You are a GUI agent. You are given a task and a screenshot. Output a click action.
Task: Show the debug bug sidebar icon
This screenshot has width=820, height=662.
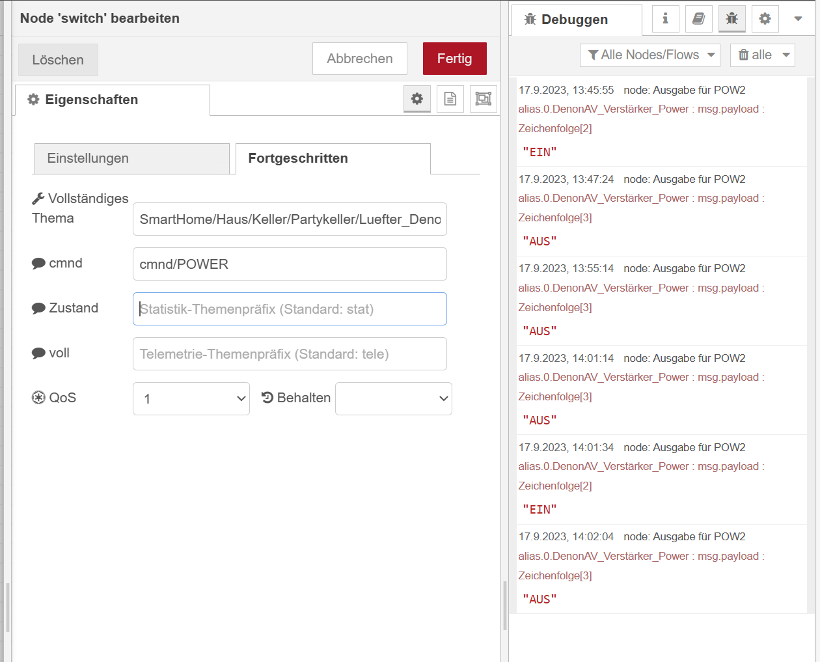732,19
